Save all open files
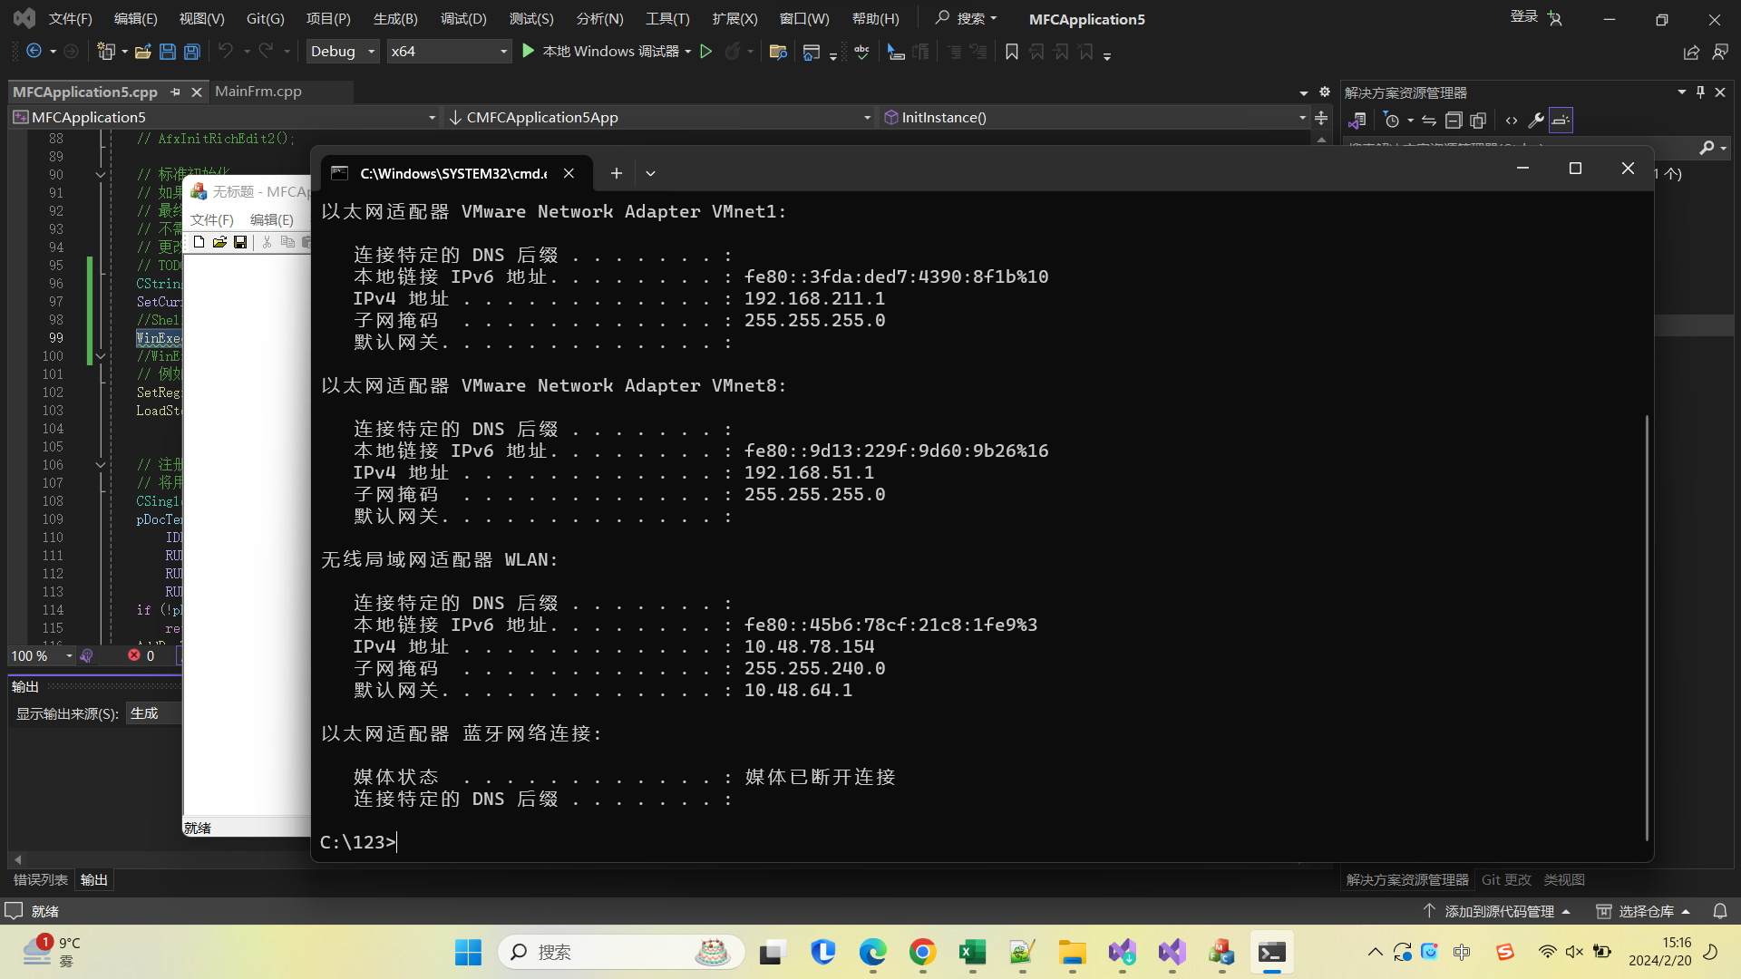The width and height of the screenshot is (1741, 979). pyautogui.click(x=191, y=52)
